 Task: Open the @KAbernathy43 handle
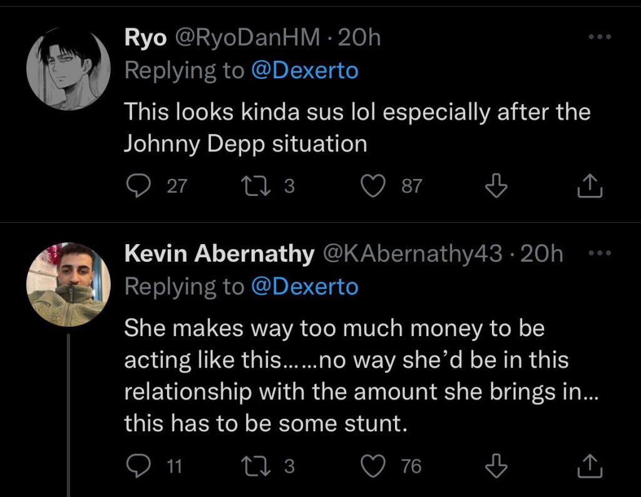pyautogui.click(x=412, y=254)
